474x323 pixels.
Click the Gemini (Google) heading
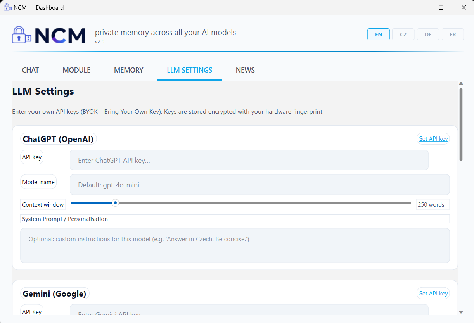(x=55, y=294)
